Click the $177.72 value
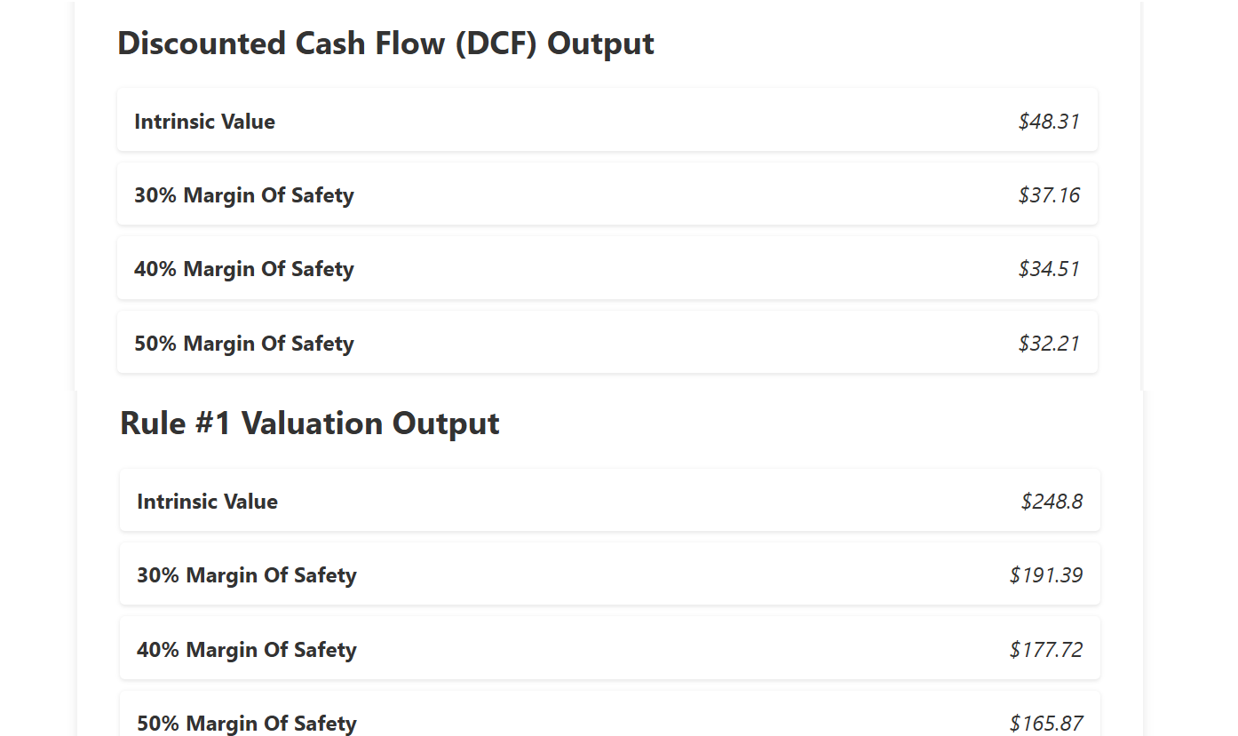 (1046, 650)
